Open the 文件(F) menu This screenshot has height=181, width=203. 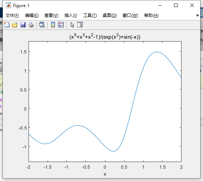click(12, 15)
